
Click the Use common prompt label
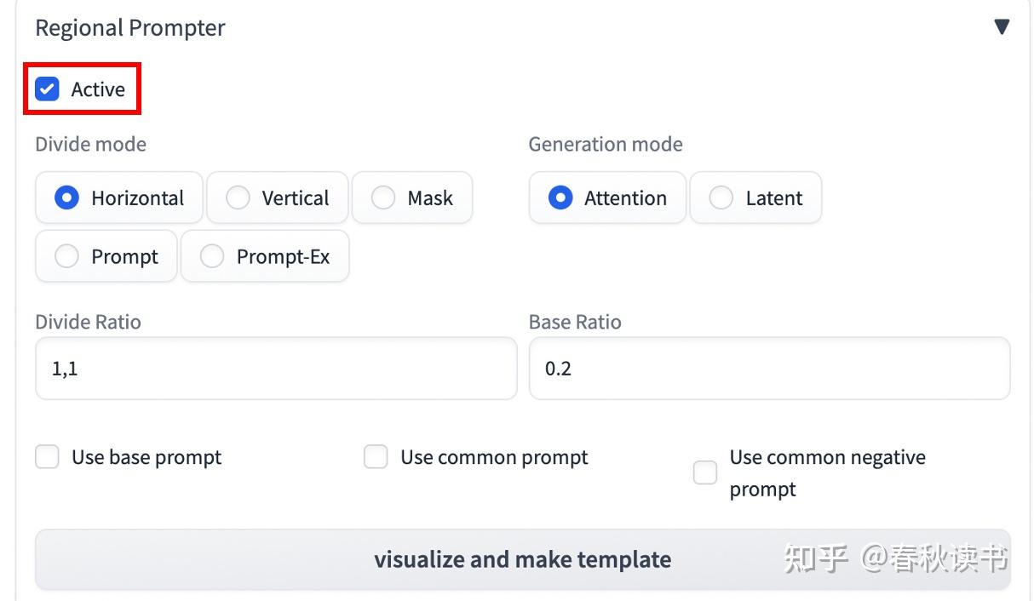pyautogui.click(x=494, y=457)
